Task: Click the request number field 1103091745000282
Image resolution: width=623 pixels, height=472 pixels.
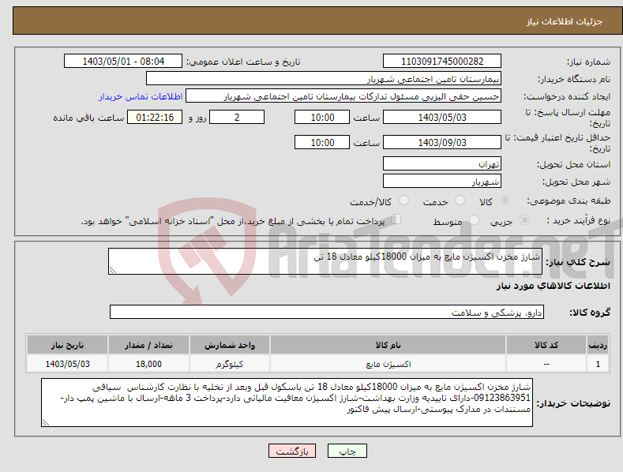Action: click(442, 62)
